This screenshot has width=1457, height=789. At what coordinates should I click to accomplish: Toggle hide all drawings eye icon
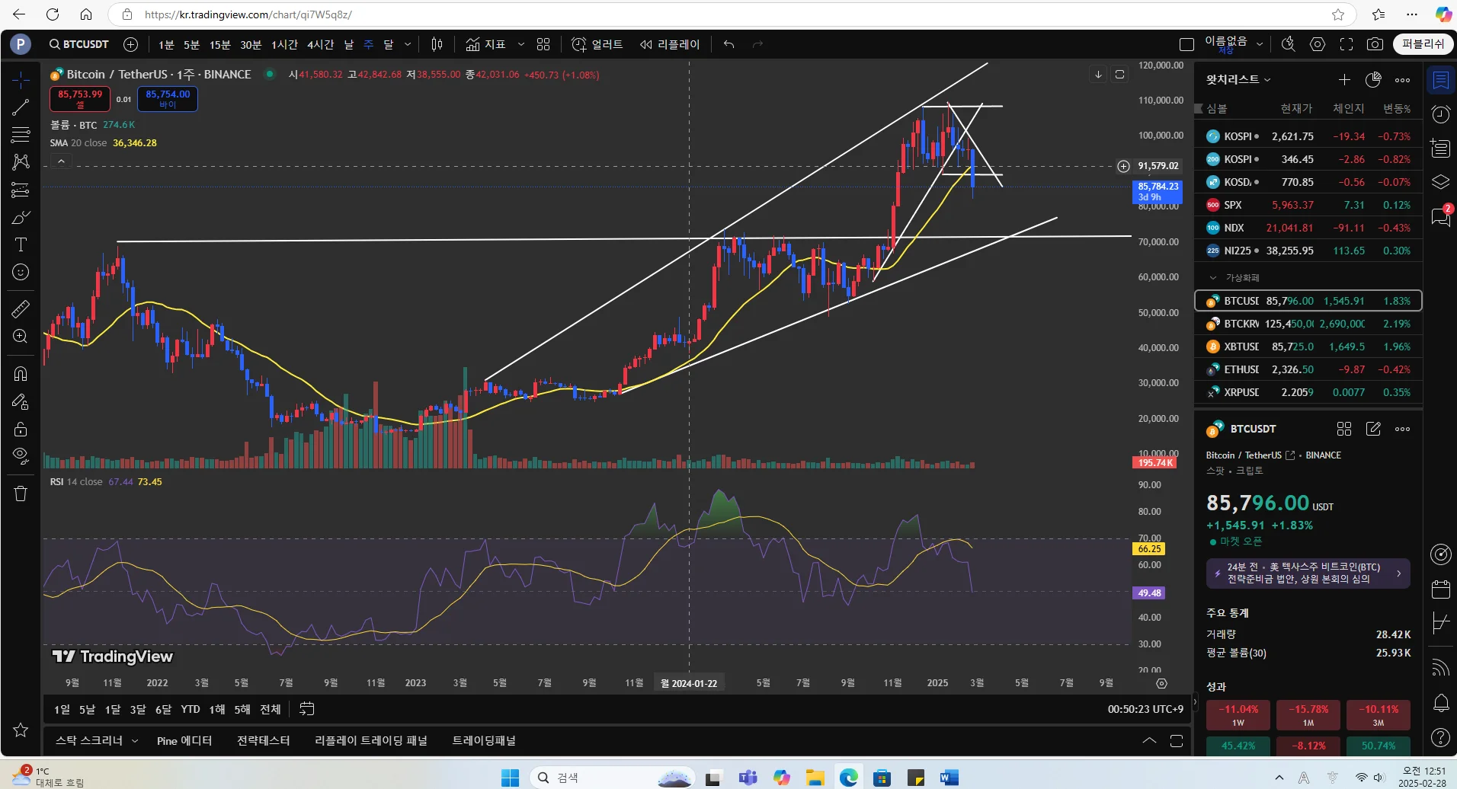tap(21, 456)
